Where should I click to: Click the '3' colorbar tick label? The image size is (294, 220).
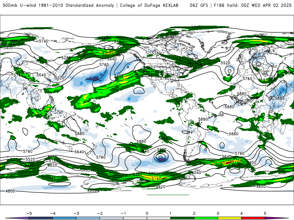(x=218, y=213)
